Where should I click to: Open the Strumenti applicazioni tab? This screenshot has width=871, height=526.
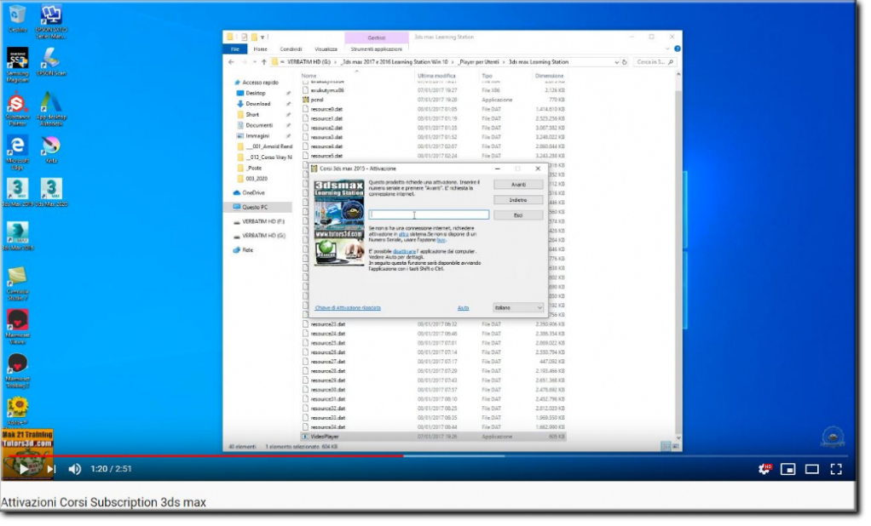[376, 49]
